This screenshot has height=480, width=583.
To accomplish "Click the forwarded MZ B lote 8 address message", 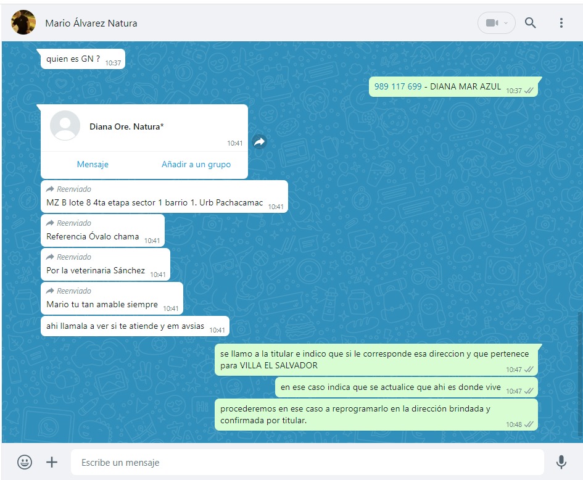I will click(x=154, y=203).
